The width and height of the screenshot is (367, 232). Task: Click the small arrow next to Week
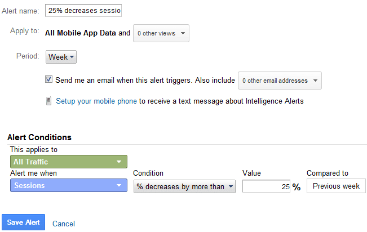click(x=72, y=57)
